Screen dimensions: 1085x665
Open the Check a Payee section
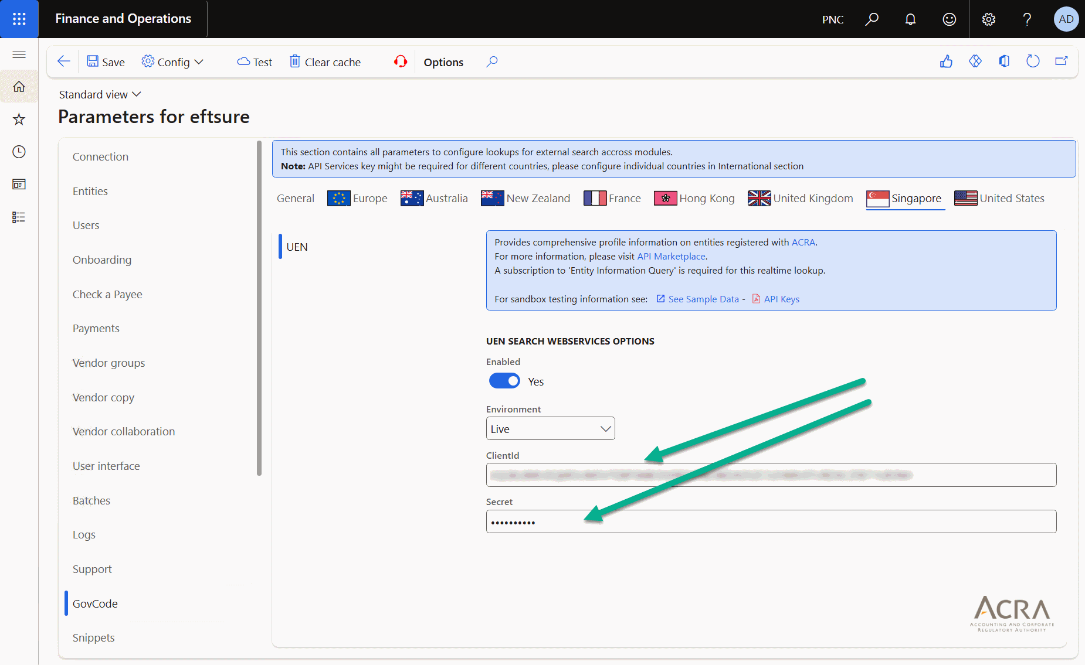tap(107, 294)
